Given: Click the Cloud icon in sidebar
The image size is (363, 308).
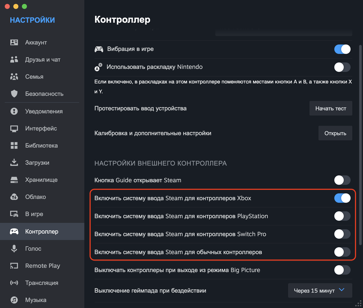Looking at the screenshot, I should (x=14, y=197).
